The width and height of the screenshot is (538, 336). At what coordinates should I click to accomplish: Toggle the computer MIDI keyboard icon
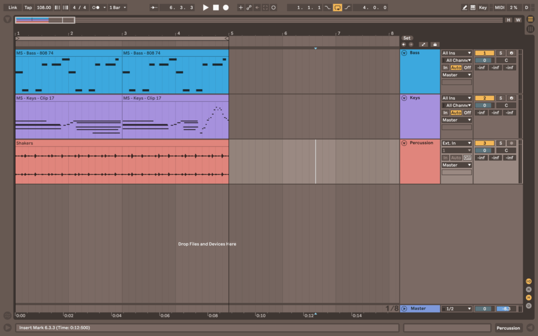coord(473,7)
